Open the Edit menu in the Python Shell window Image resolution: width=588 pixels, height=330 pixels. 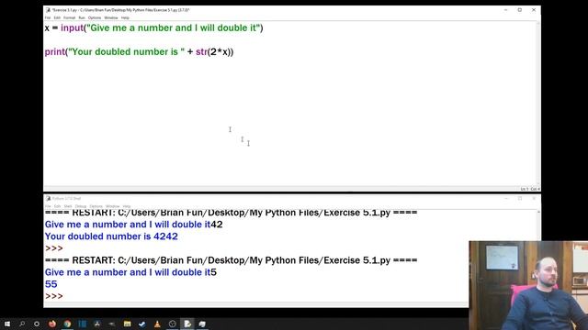[57, 206]
